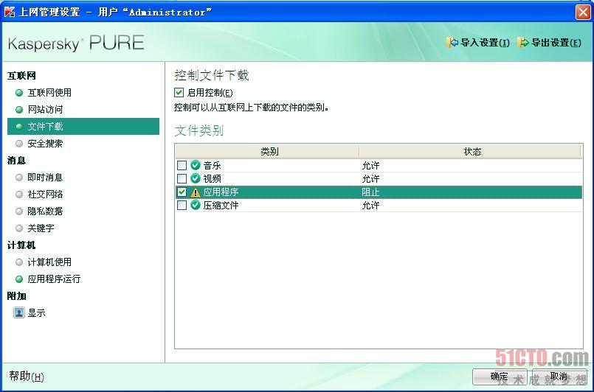
Task: Click 允许 status in 压缩文件 row
Action: pyautogui.click(x=370, y=206)
